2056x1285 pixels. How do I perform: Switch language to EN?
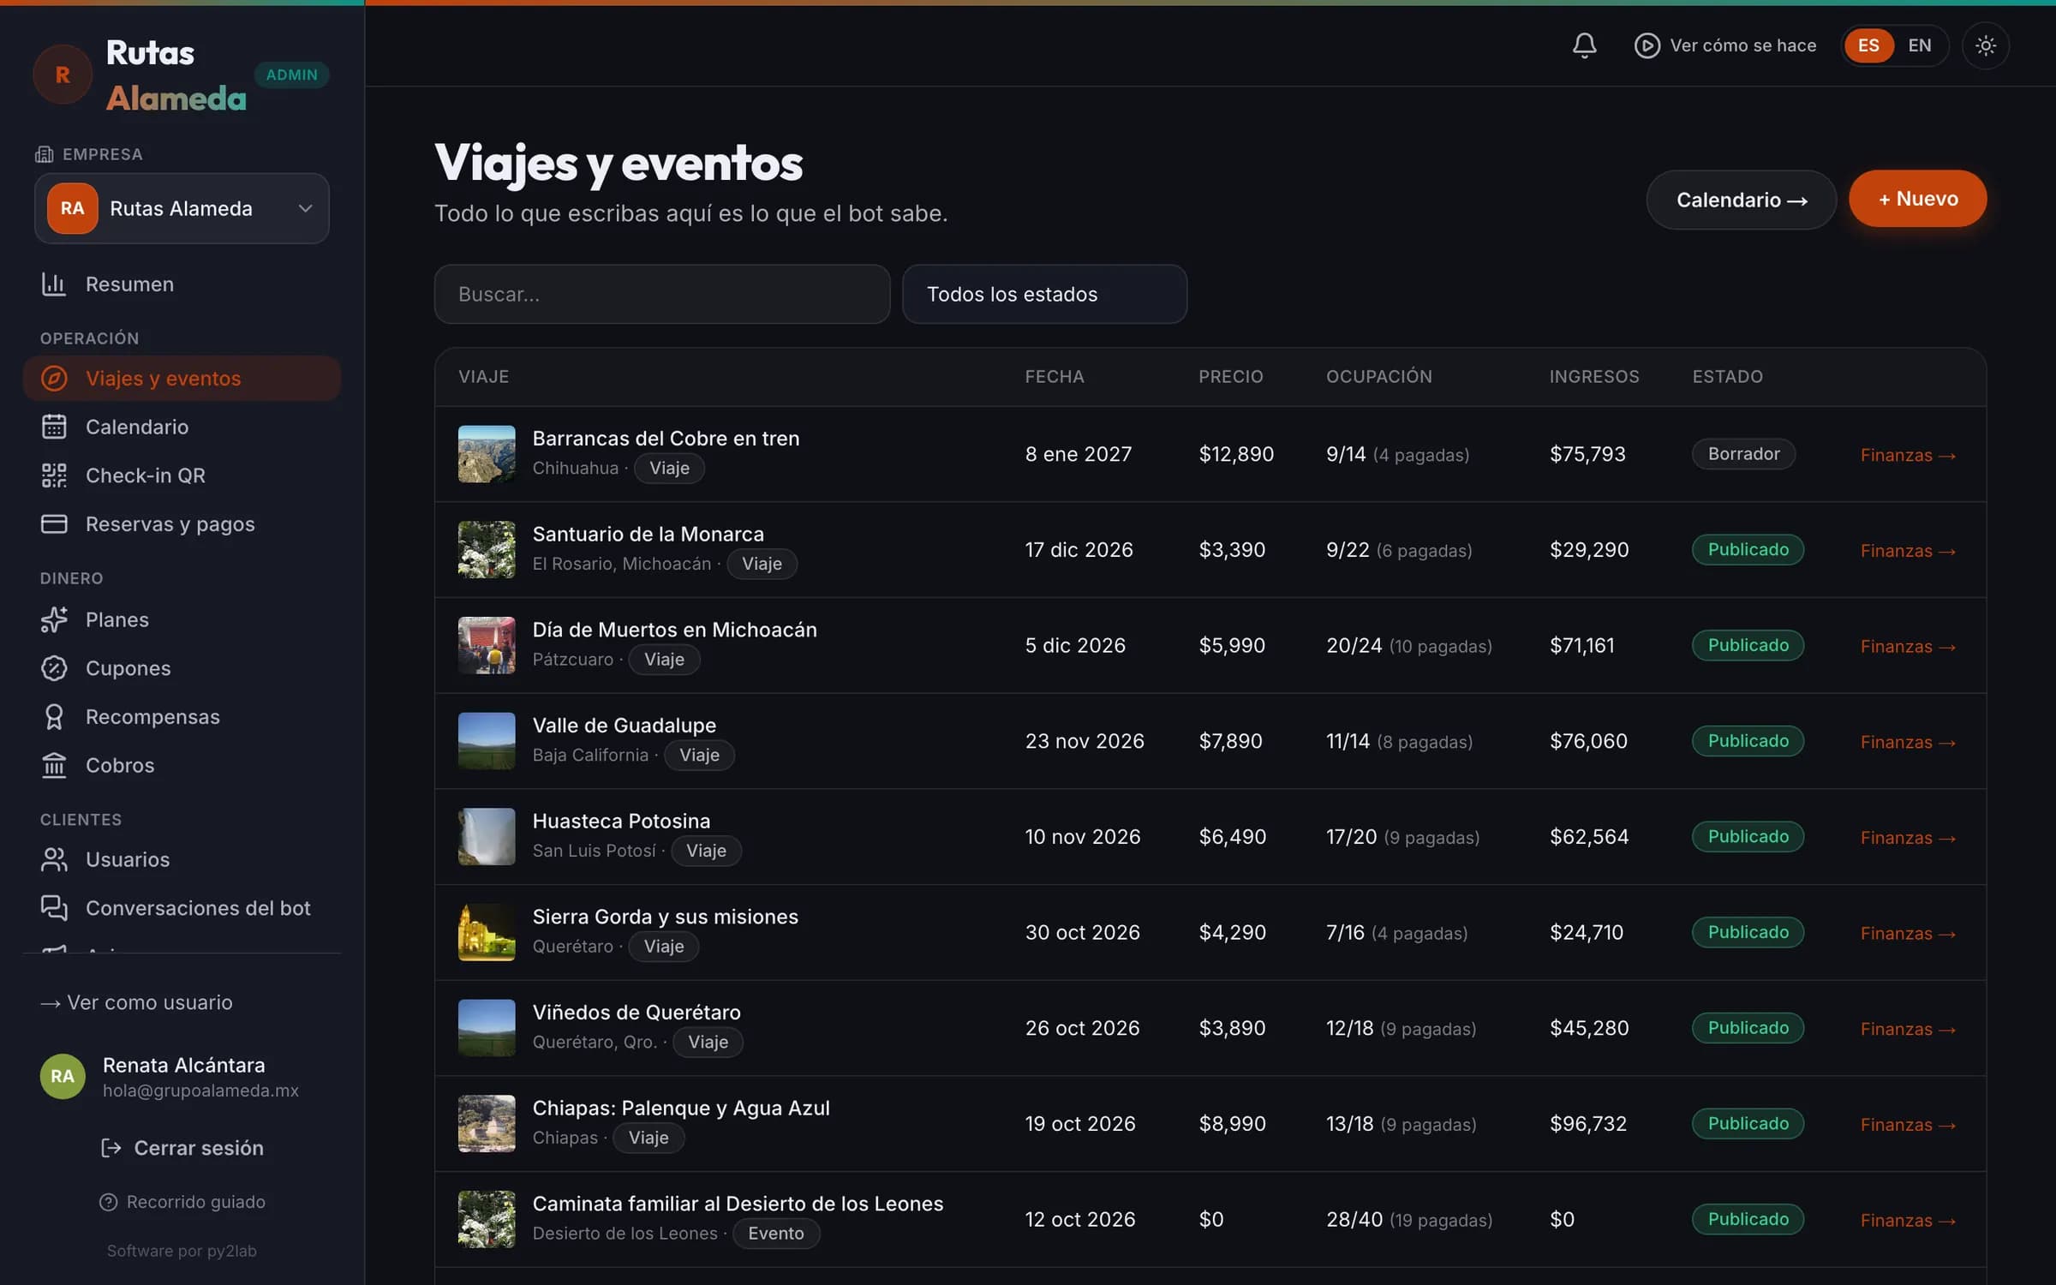(x=1919, y=45)
